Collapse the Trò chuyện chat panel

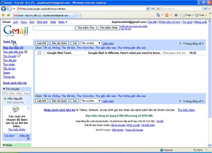4,89
